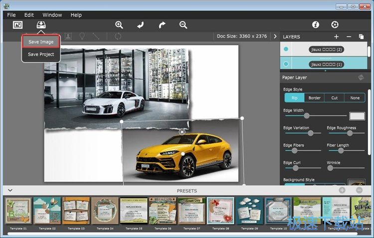The height and width of the screenshot is (238, 374).
Task: Collapse the Presets panel with chevron
Action: (x=10, y=190)
